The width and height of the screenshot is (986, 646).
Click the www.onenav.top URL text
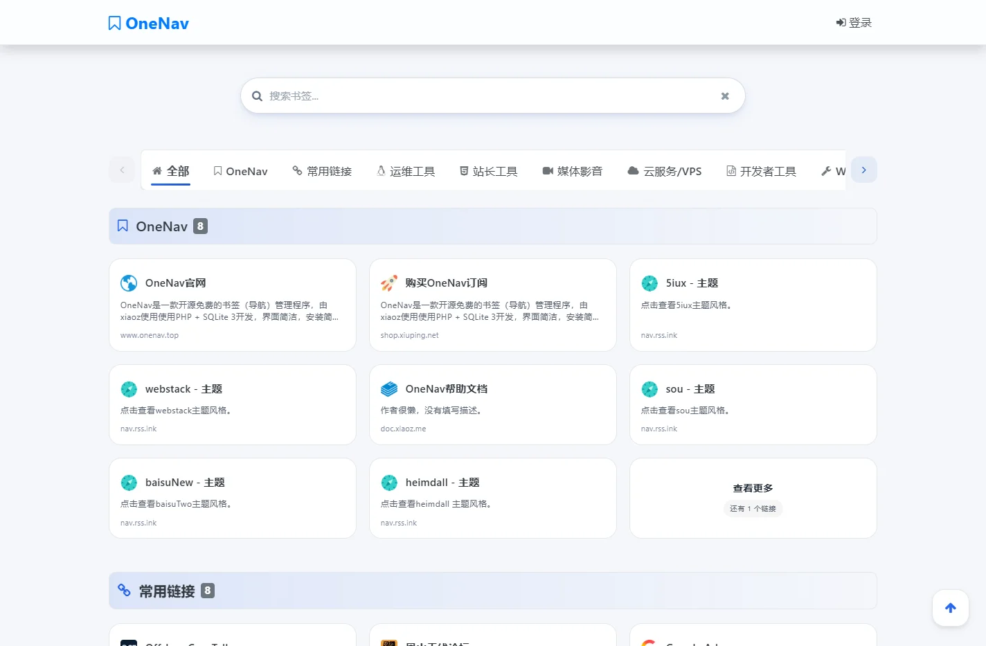150,335
